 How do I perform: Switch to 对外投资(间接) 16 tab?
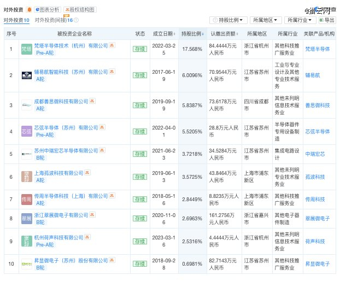54,20
